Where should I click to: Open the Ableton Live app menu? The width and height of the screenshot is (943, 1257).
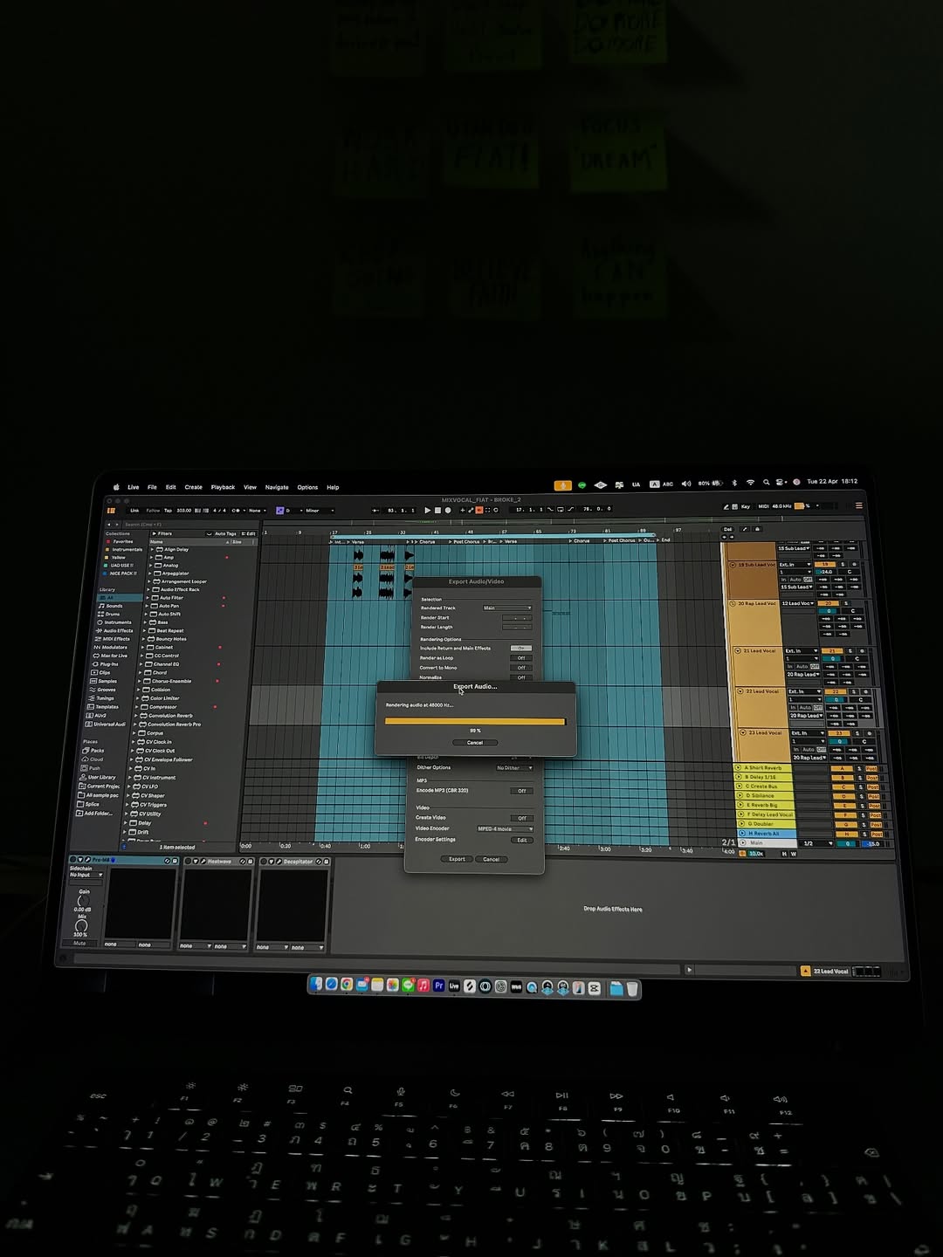click(133, 487)
